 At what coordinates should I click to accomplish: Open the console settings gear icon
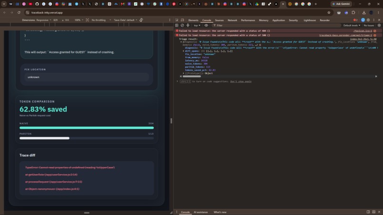tap(379, 25)
